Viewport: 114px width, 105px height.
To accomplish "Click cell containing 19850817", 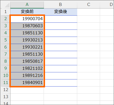I will [x=27, y=62].
